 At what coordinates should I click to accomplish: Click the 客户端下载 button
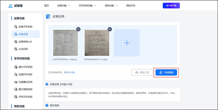coord(171,6)
